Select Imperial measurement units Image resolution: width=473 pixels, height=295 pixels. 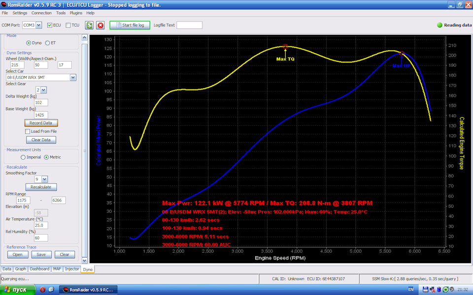(x=23, y=157)
